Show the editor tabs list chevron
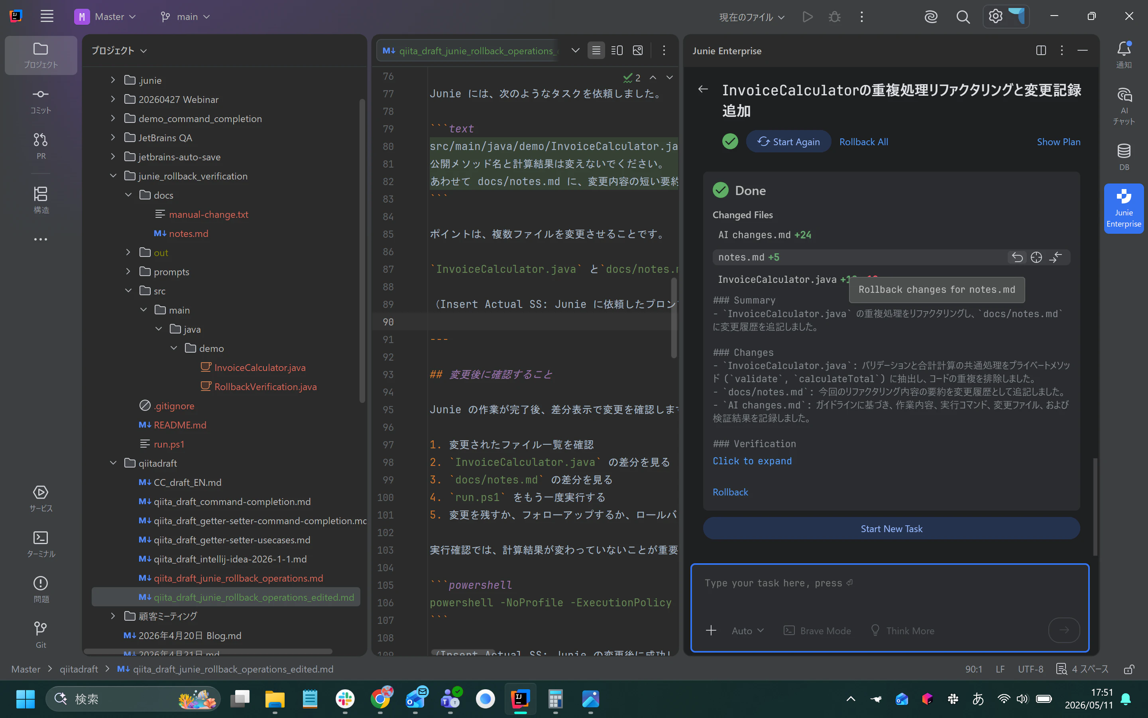This screenshot has width=1148, height=718. click(575, 50)
